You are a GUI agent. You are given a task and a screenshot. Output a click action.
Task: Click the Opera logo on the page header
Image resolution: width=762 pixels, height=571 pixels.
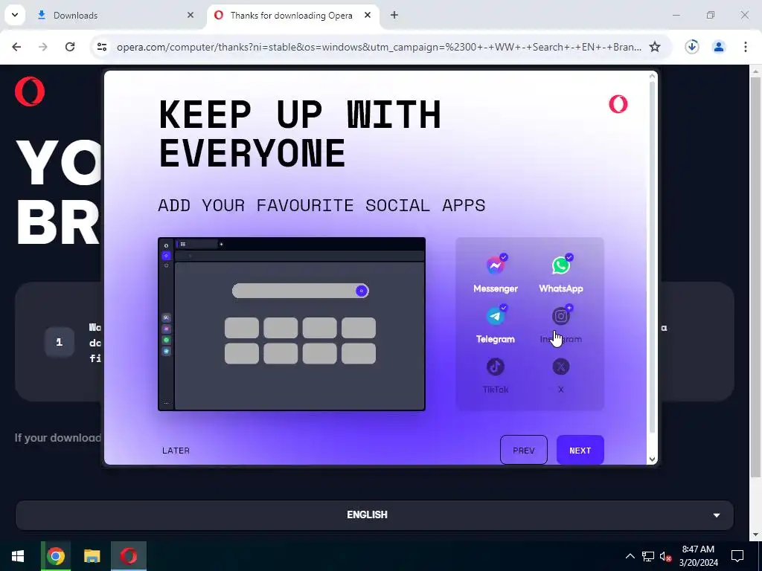[x=30, y=91]
